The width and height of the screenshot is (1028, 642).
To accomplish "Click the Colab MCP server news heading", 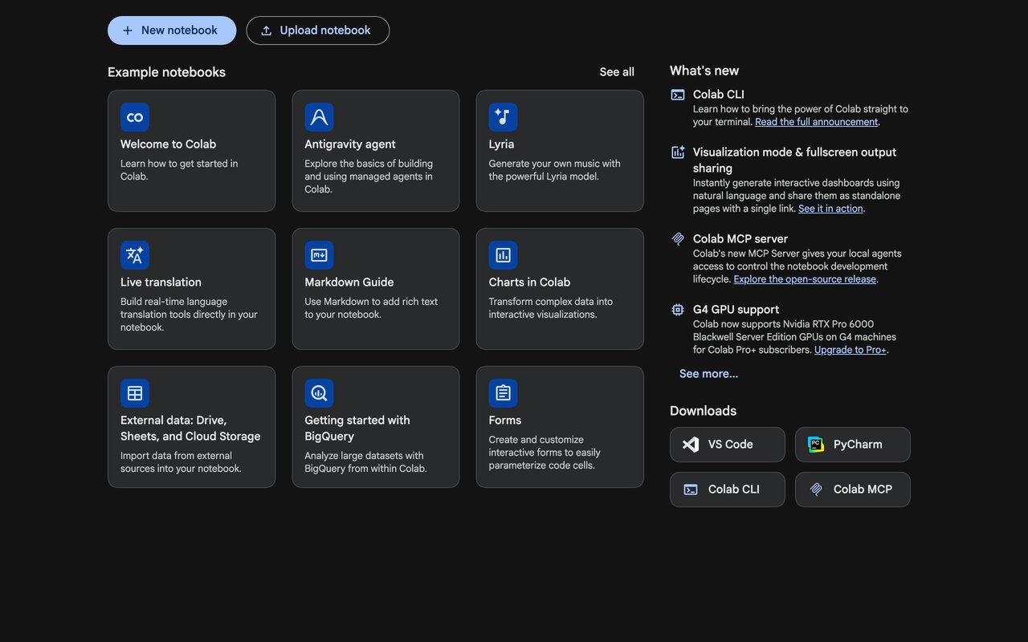I will pos(740,239).
